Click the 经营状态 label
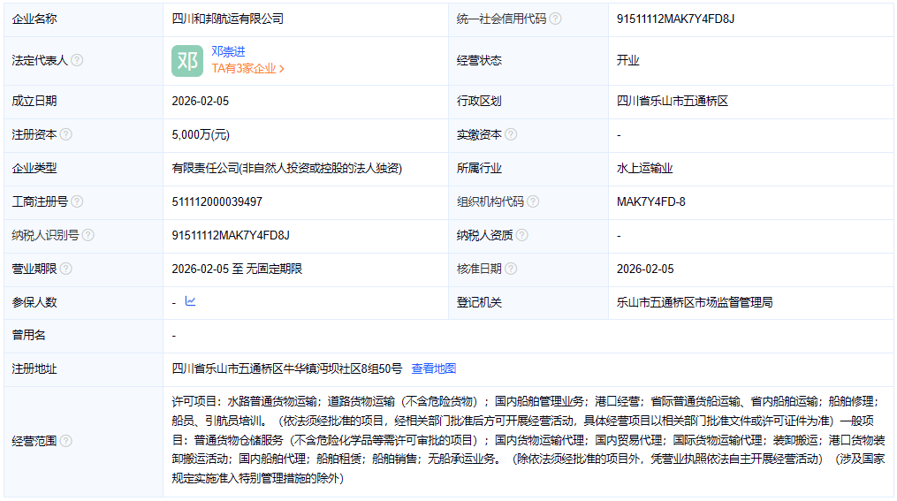The width and height of the screenshot is (897, 501). (479, 61)
